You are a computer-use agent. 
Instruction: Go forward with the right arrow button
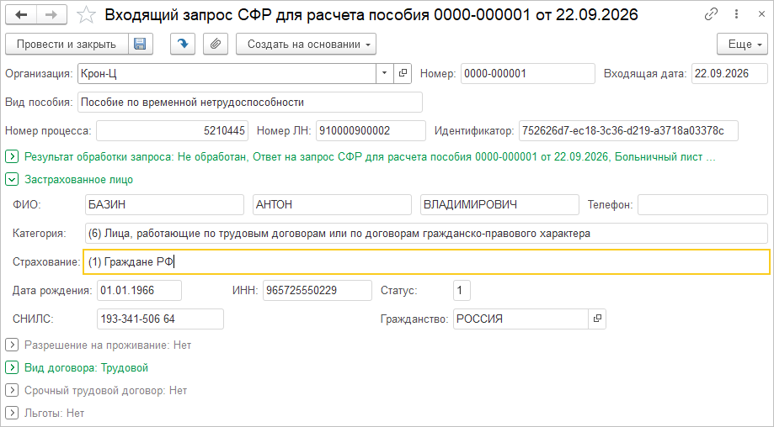tap(52, 15)
